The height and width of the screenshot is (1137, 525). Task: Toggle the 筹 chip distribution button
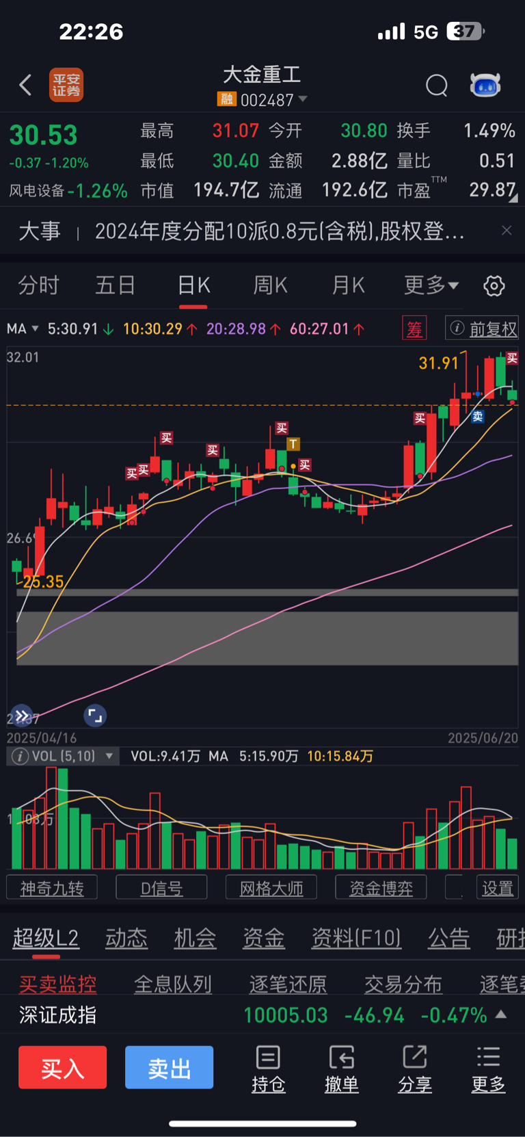point(414,328)
